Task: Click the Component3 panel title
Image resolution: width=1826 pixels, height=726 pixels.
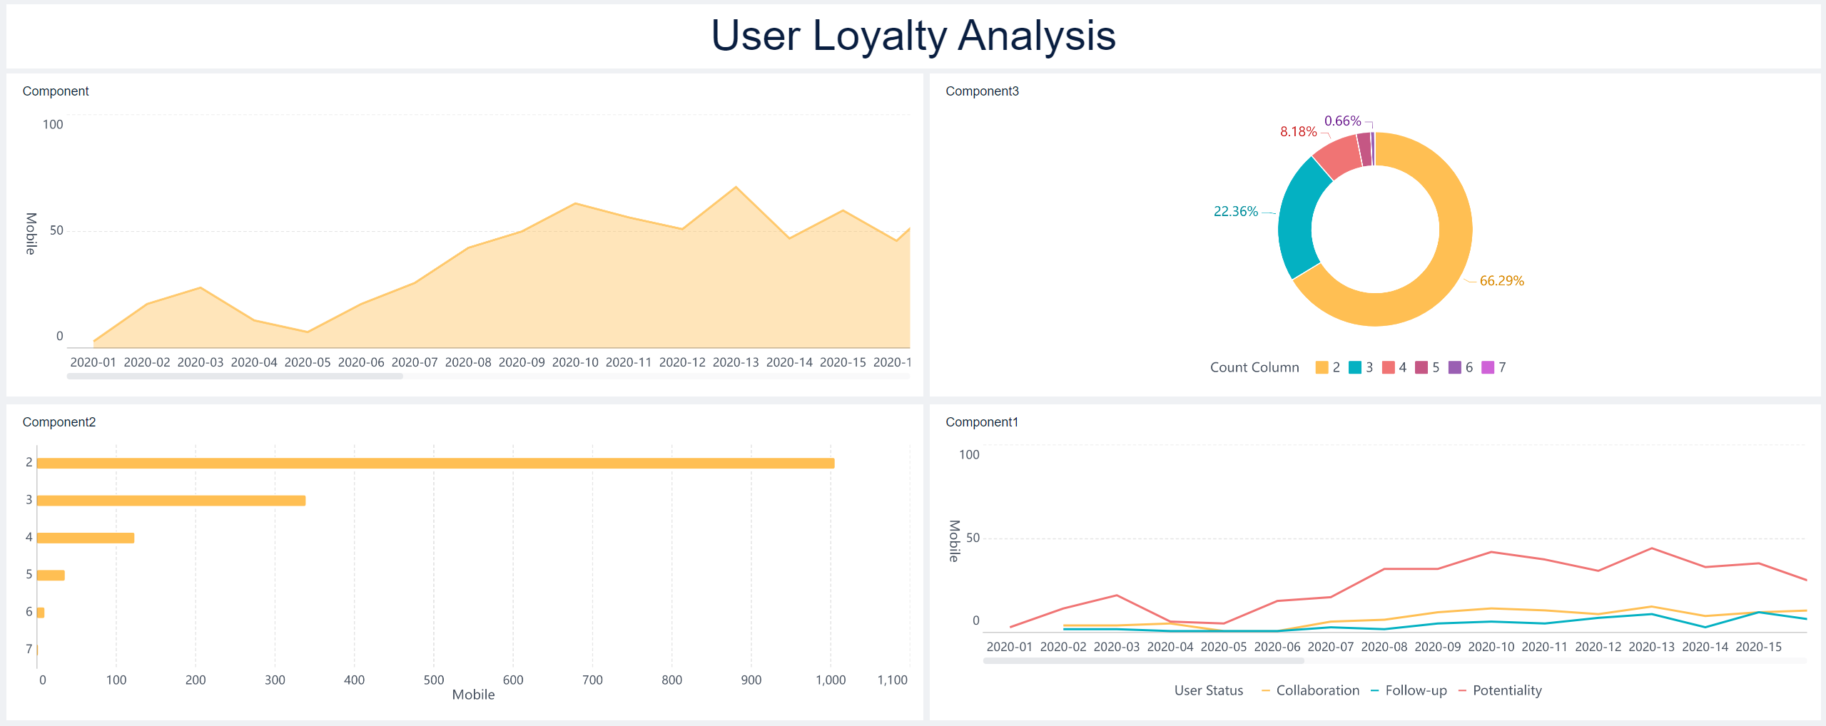Action: coord(982,91)
